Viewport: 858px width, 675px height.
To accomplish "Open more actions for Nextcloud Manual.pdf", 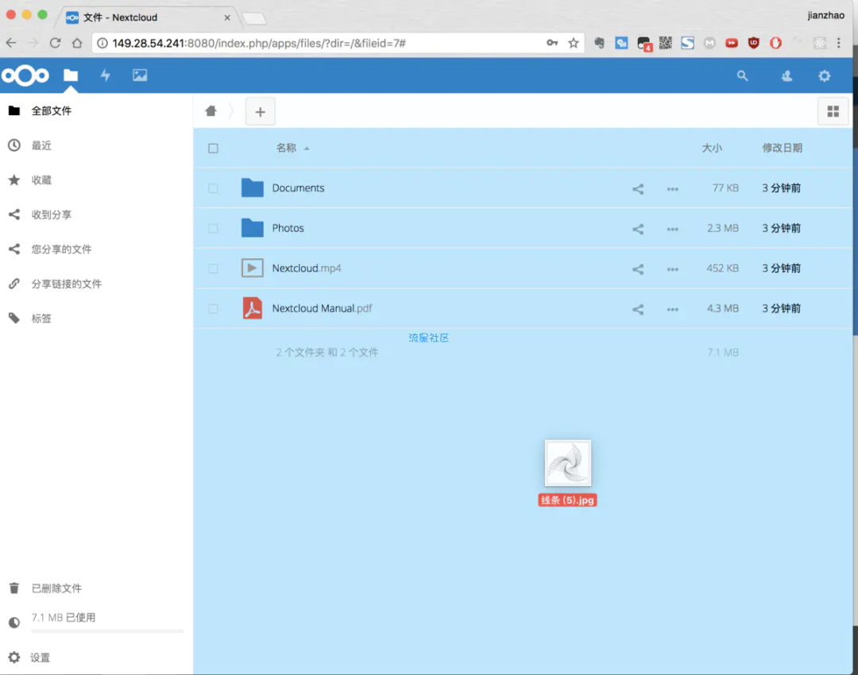I will [x=673, y=310].
